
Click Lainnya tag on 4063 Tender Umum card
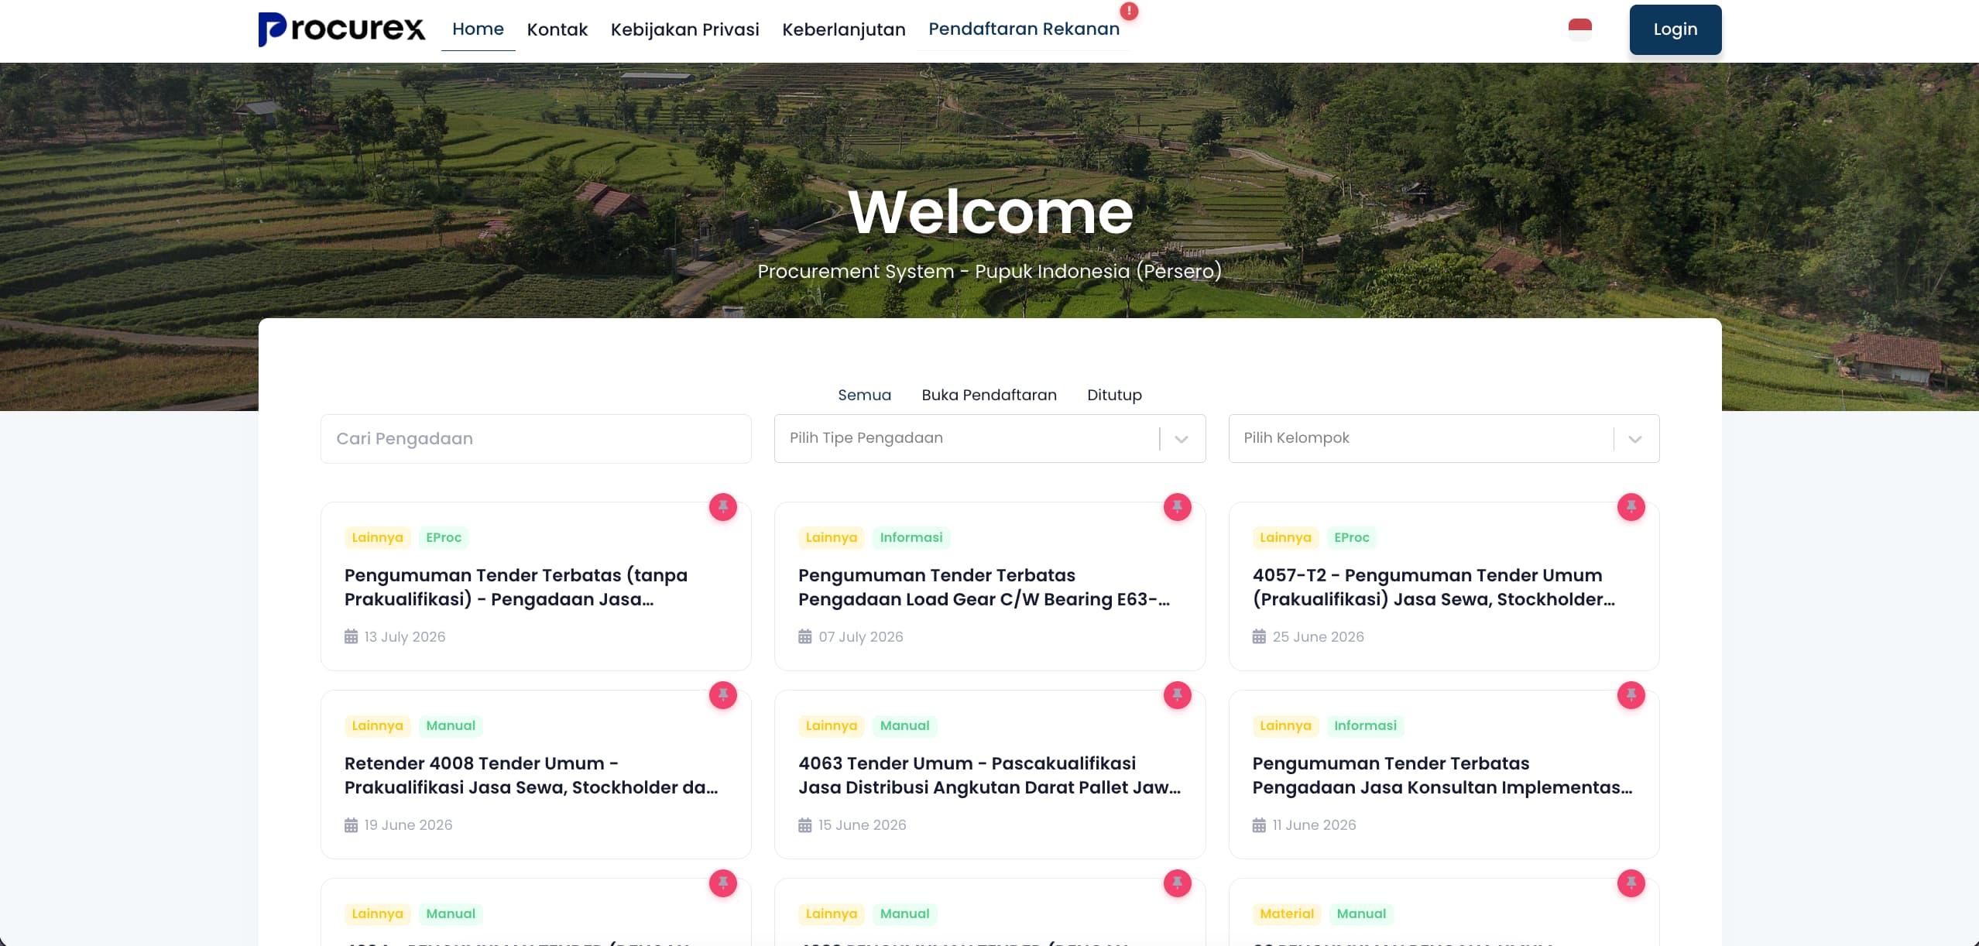click(x=831, y=725)
